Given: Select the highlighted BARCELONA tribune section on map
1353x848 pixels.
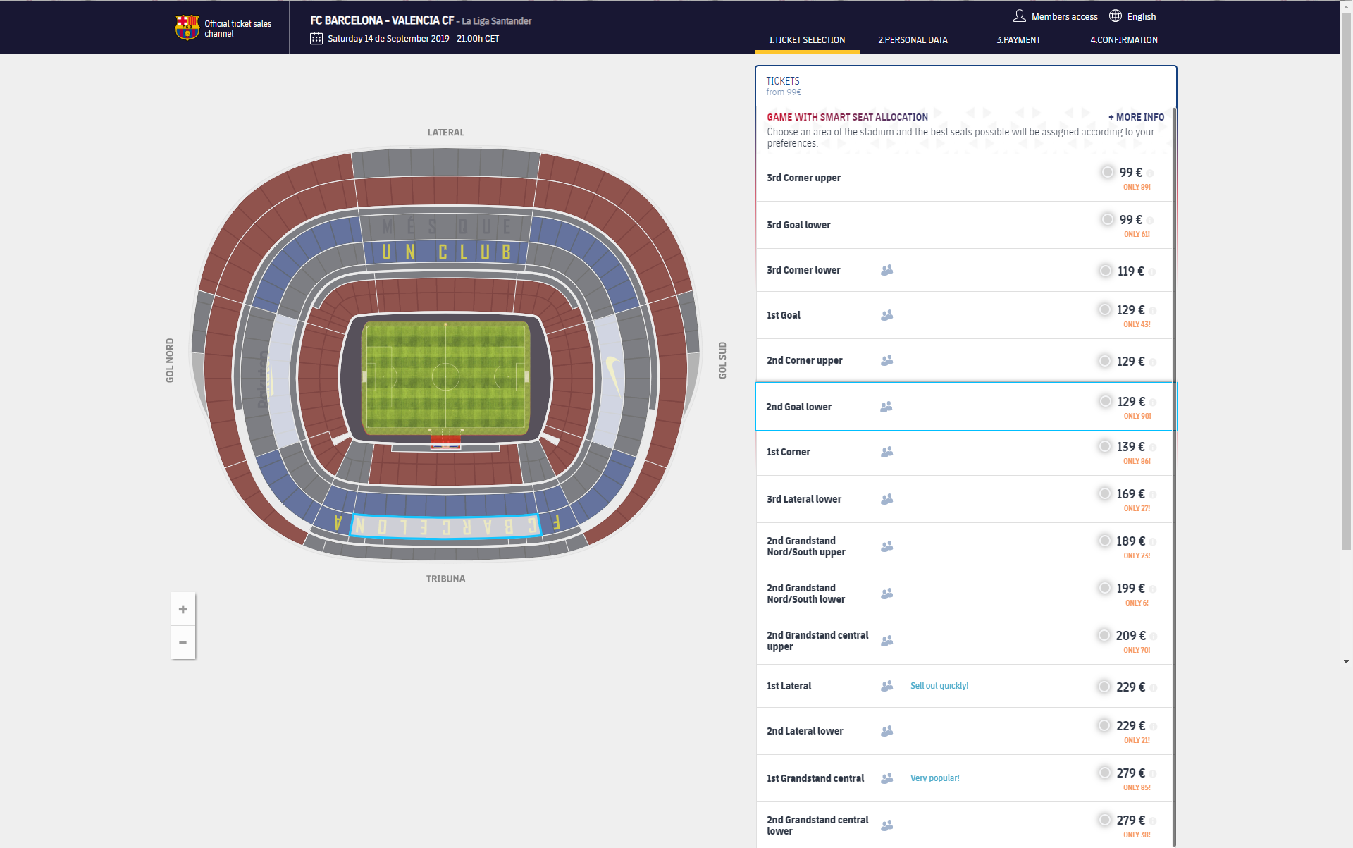Looking at the screenshot, I should 445,526.
